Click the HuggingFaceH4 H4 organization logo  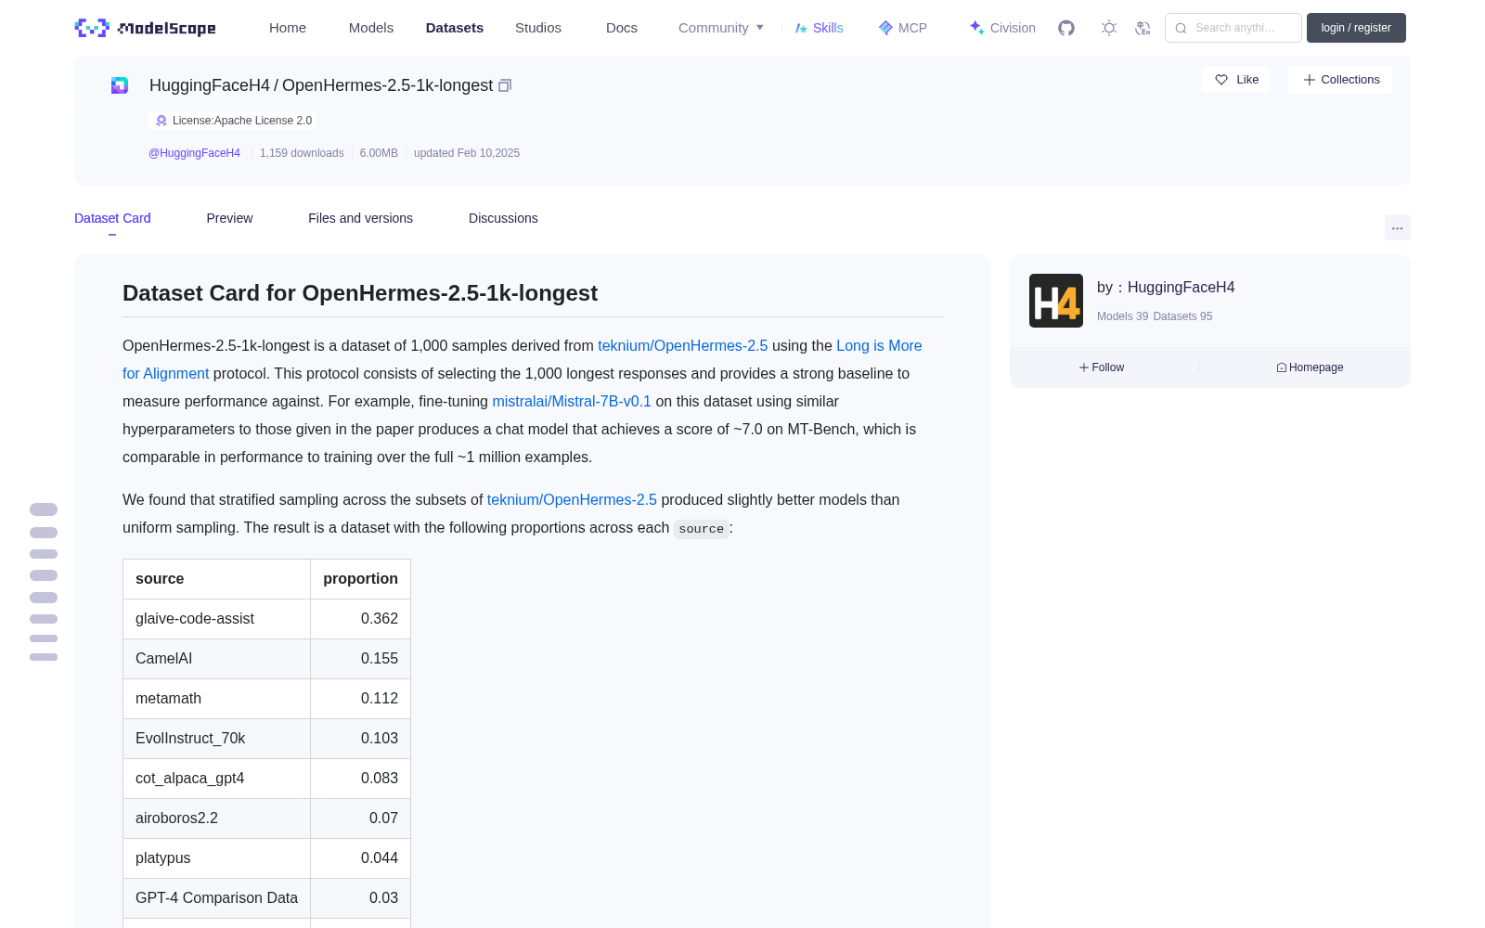point(1056,301)
